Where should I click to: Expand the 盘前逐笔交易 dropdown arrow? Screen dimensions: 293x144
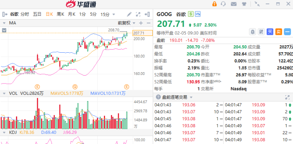191,97
